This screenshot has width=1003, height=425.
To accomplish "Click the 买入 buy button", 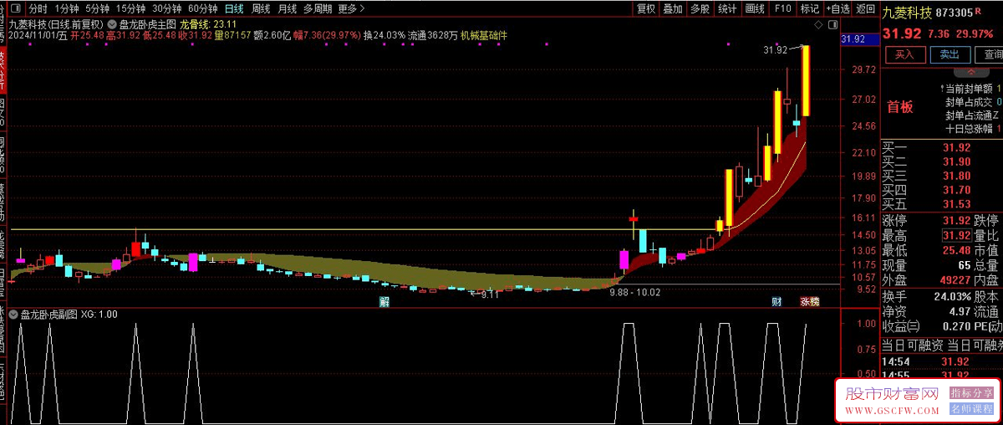I will [905, 54].
